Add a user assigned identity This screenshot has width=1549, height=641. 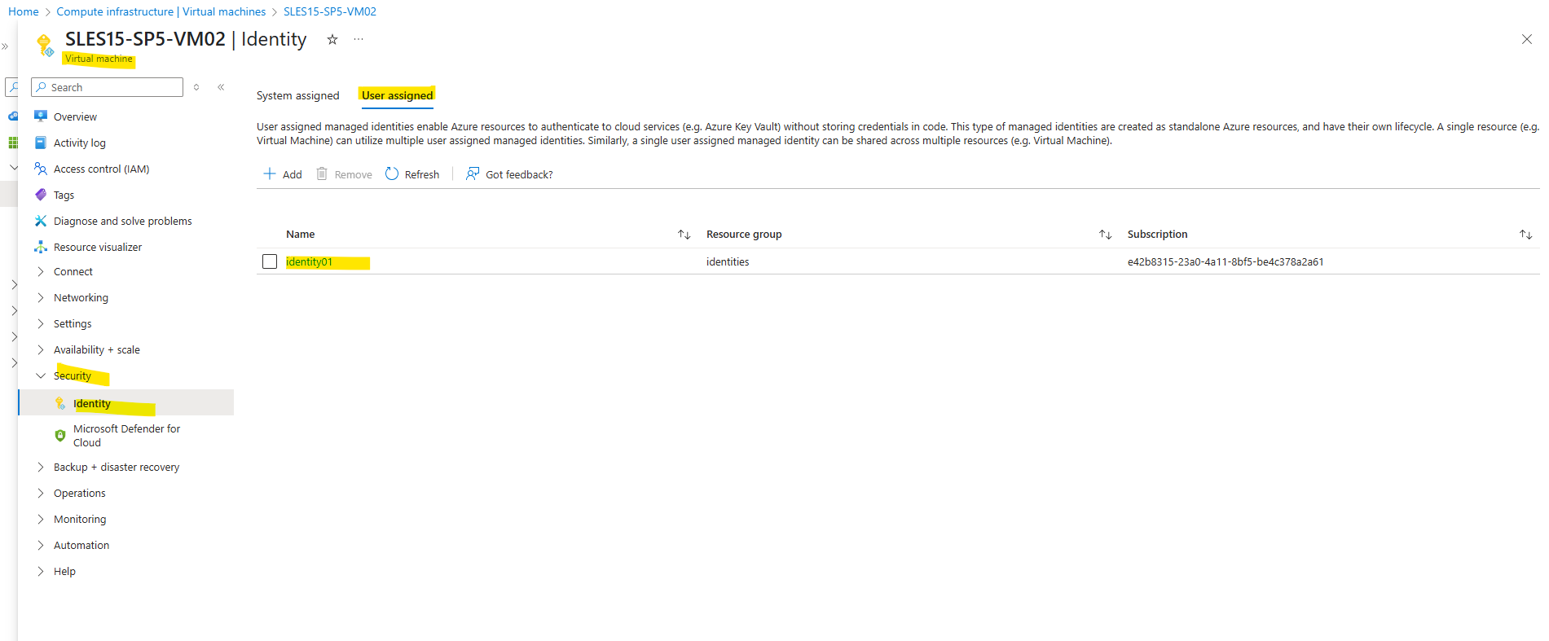[x=283, y=174]
